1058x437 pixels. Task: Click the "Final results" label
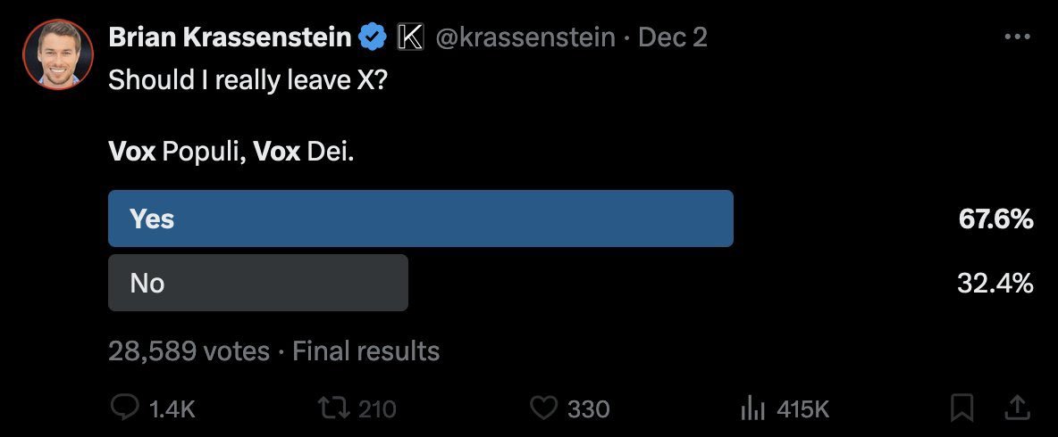coord(366,350)
